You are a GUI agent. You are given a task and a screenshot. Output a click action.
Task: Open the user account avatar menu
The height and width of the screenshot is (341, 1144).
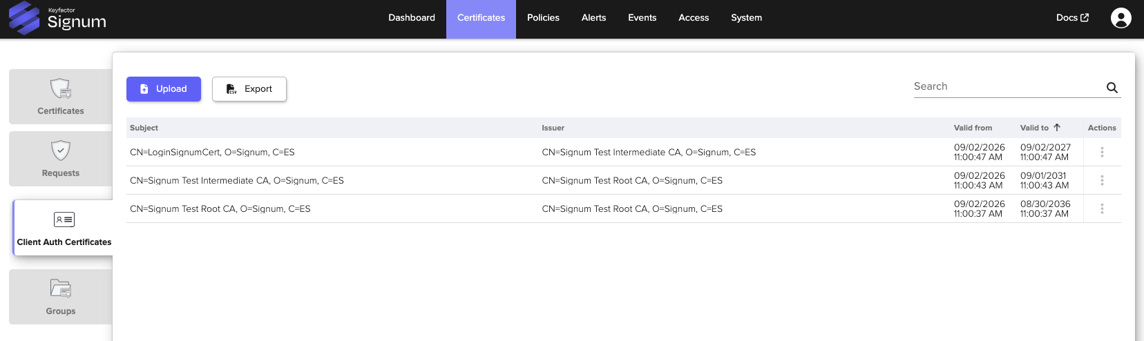1121,18
